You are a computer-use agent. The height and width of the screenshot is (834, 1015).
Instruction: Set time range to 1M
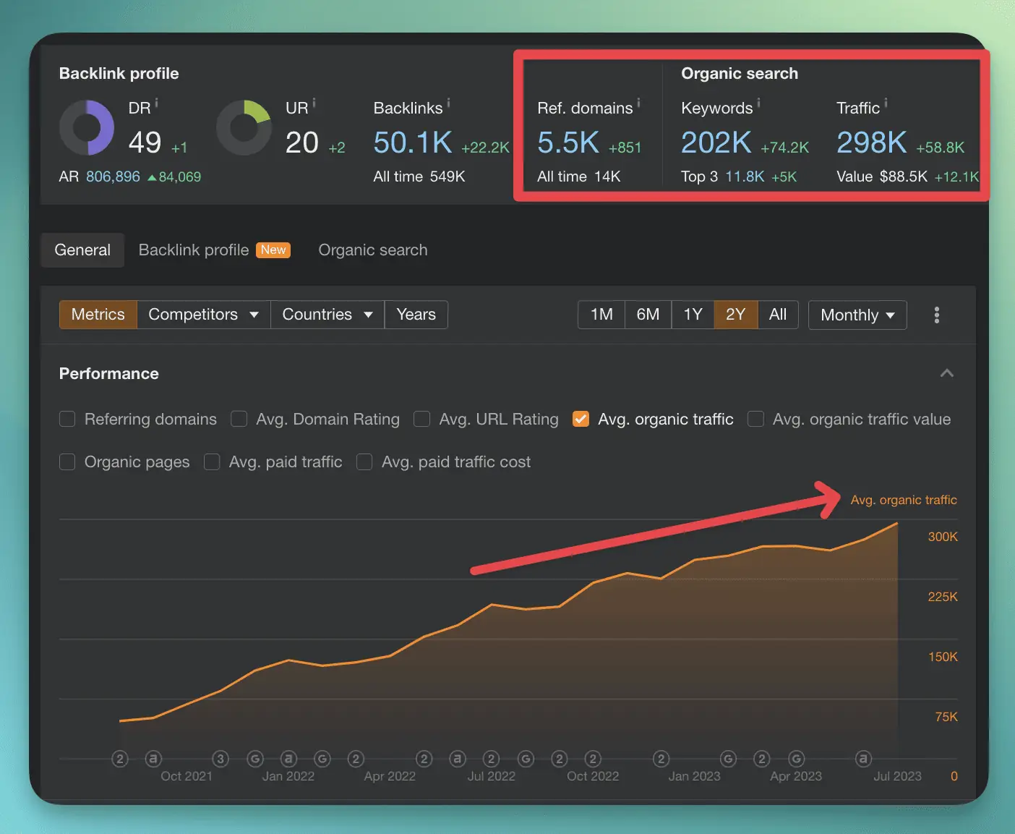point(601,315)
